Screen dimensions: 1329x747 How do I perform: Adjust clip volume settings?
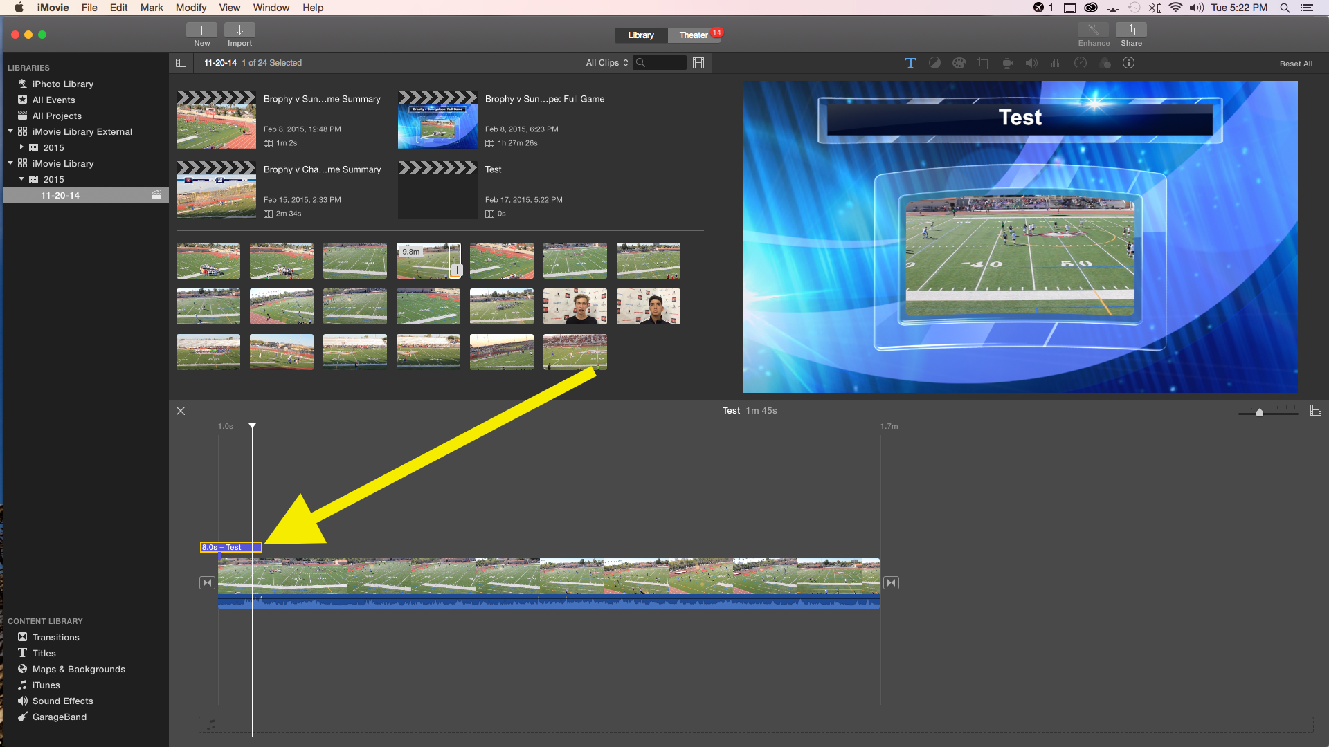point(1031,63)
